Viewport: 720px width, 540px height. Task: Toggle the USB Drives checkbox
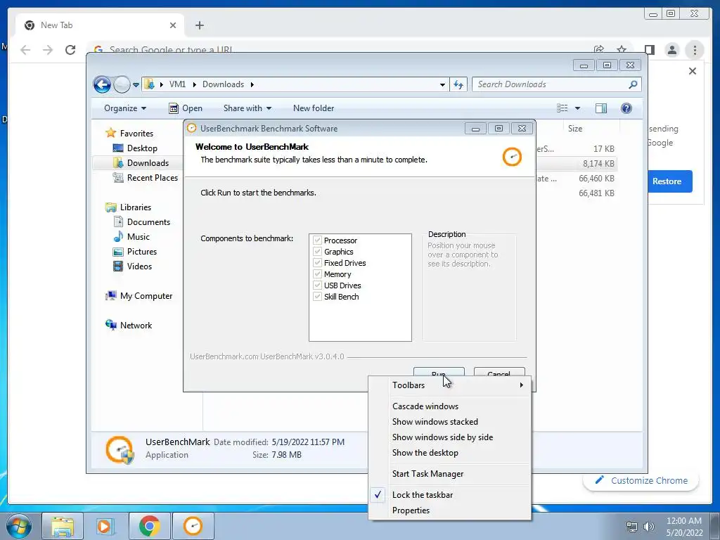317,285
